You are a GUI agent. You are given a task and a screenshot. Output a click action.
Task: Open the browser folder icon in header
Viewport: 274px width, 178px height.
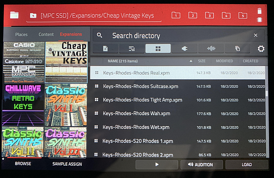tap(14, 15)
